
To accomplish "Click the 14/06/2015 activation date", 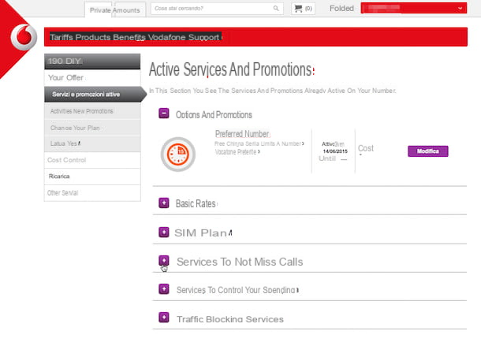I will (335, 151).
